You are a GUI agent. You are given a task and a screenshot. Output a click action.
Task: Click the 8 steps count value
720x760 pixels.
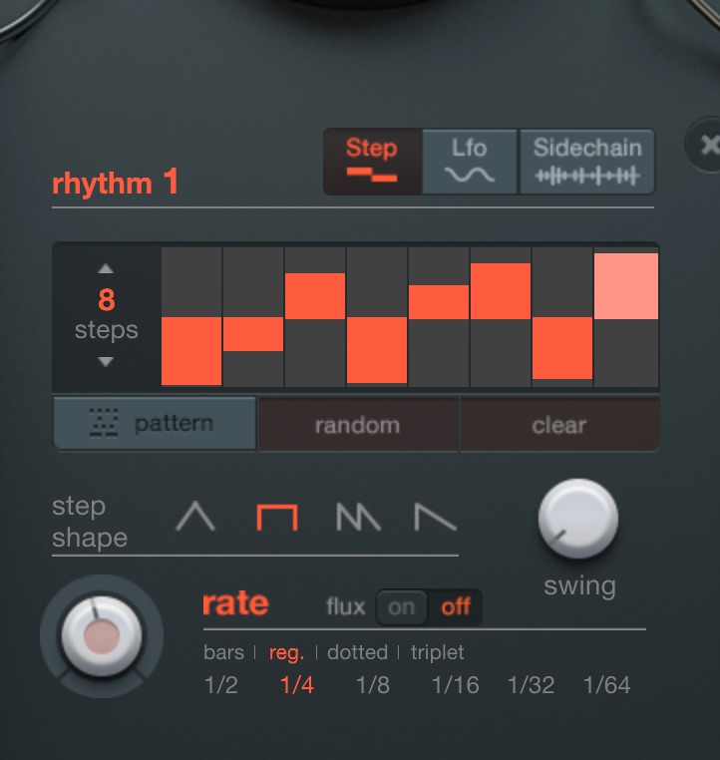click(x=107, y=300)
